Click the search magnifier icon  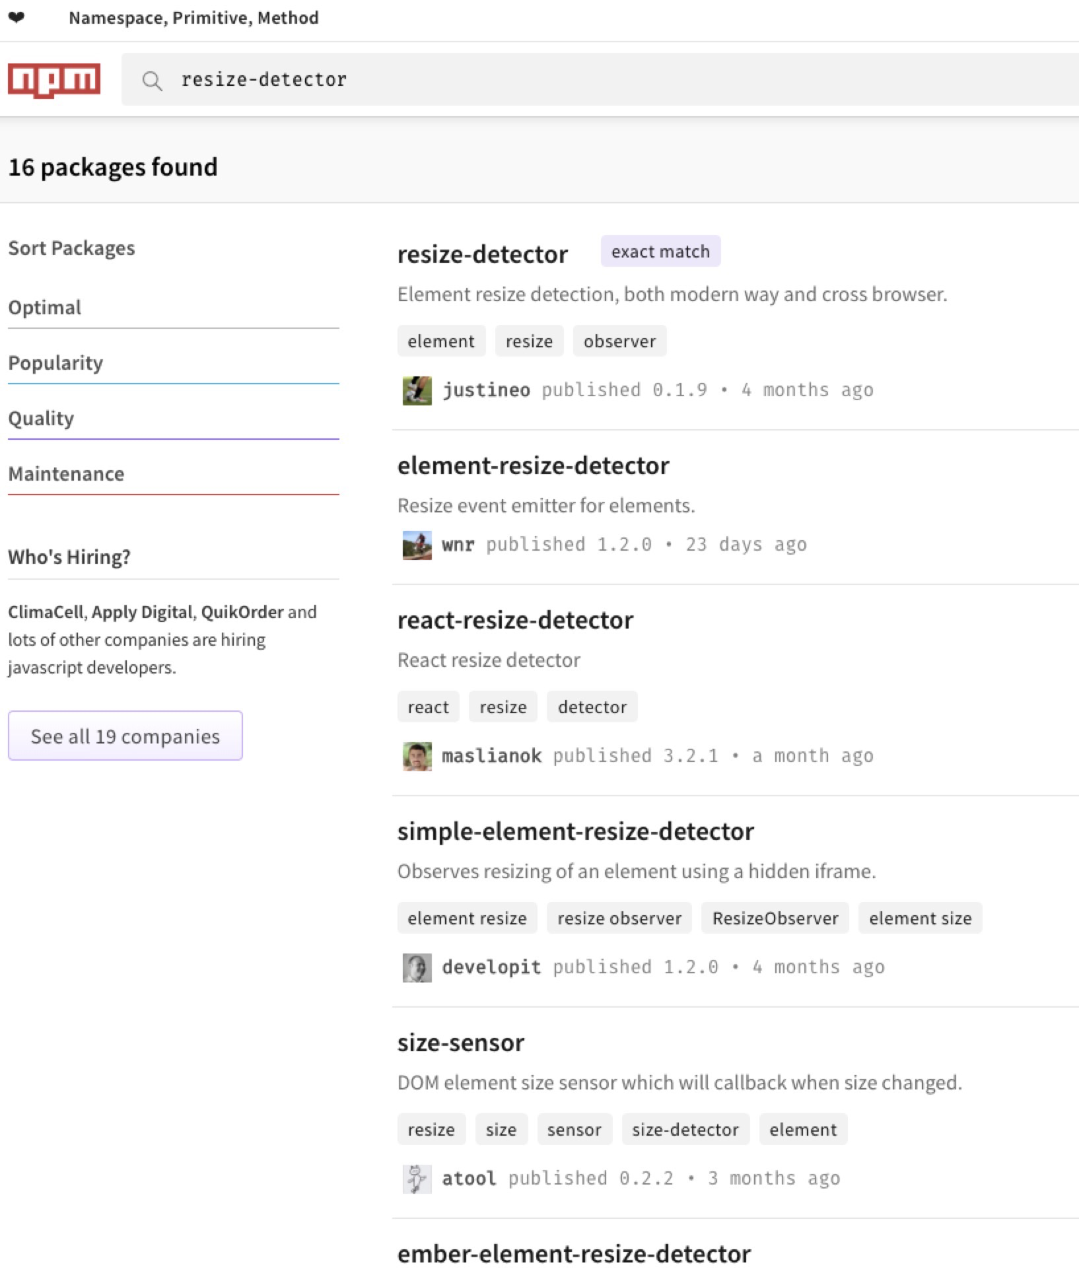pos(152,81)
